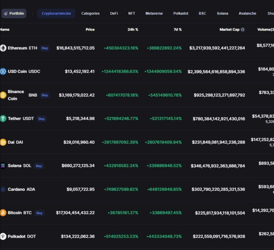Click the Buy button for Bitcoin
The image size is (274, 250).
[39, 213]
